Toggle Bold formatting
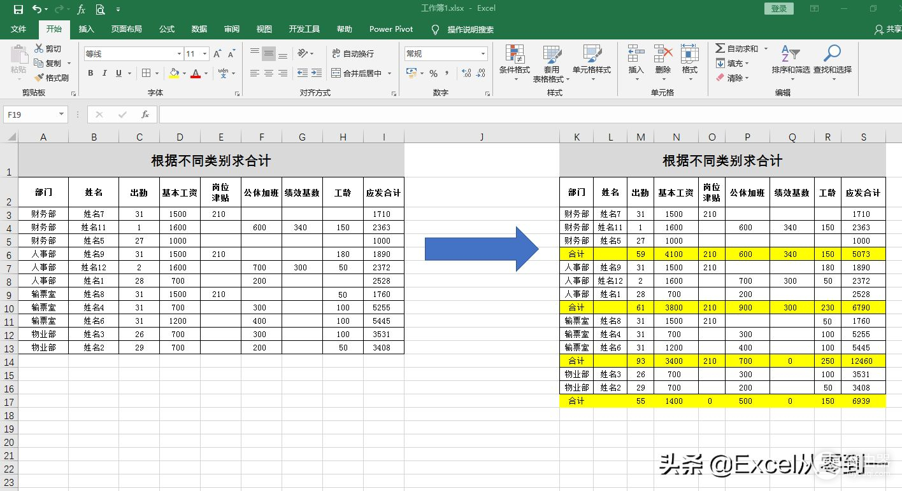 (x=90, y=73)
